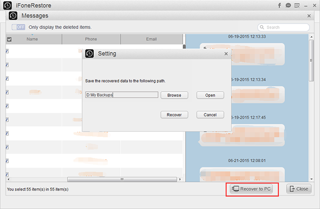The height and width of the screenshot is (209, 320).
Task: Click the Recover button in Setting dialog
Action: [174, 115]
